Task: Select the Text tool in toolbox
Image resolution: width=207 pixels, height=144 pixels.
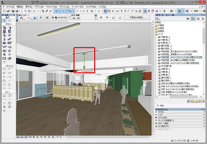Action: [x=4, y=77]
